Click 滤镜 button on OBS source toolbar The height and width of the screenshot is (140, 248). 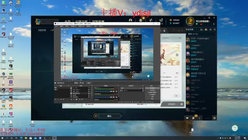tap(82, 83)
